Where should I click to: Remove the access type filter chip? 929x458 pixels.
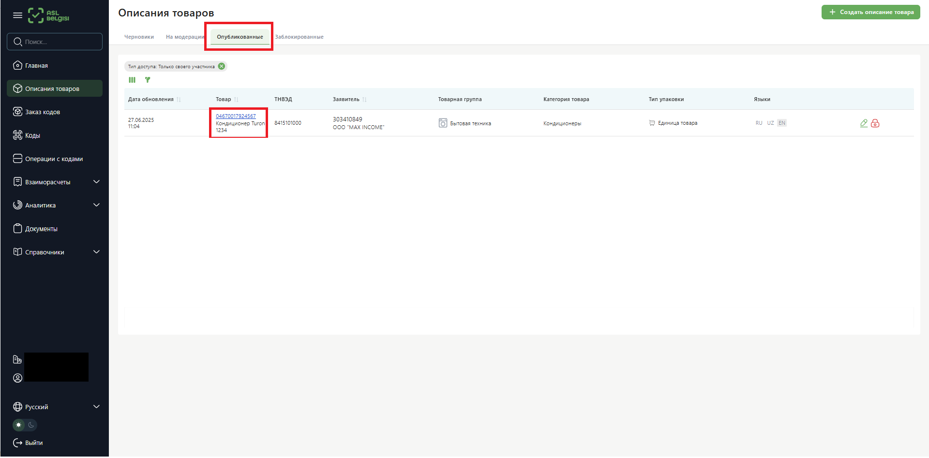click(x=222, y=67)
